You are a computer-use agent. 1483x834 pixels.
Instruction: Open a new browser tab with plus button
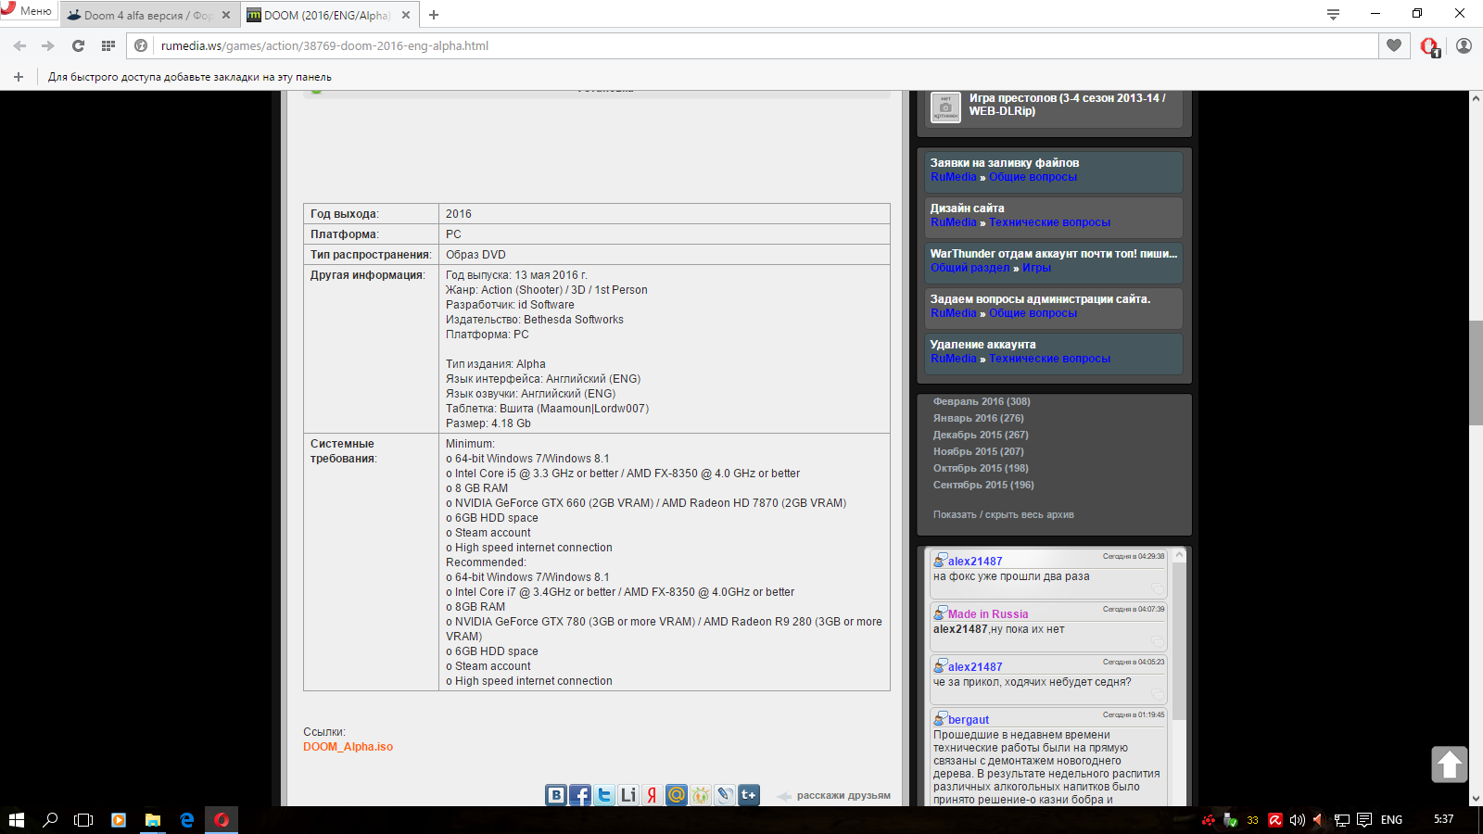click(x=434, y=15)
